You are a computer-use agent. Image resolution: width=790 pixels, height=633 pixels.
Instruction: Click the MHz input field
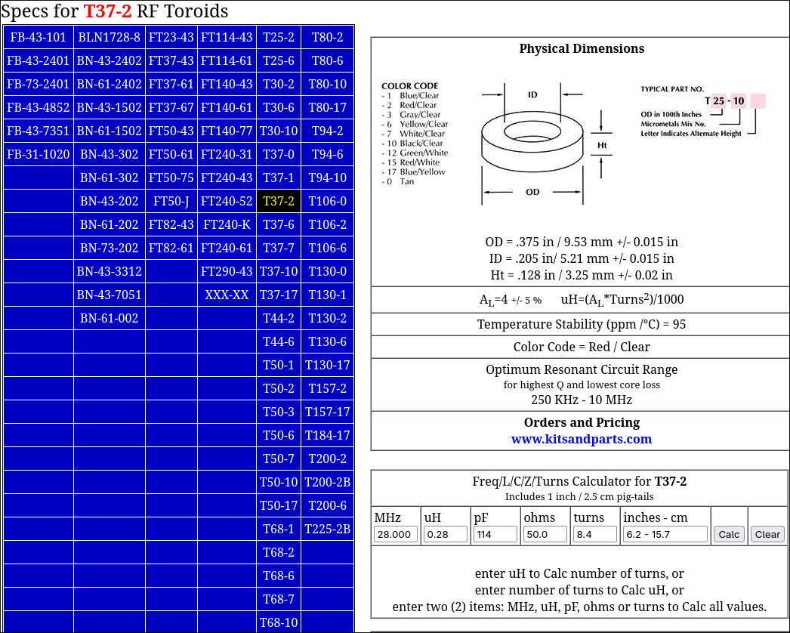pyautogui.click(x=395, y=534)
